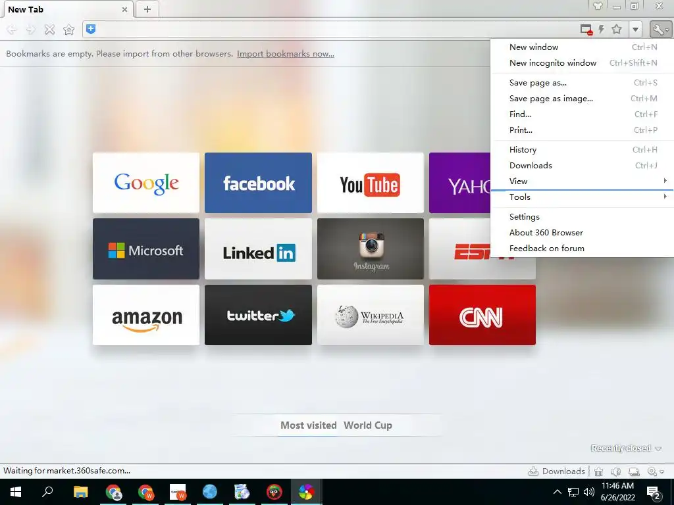This screenshot has height=505, width=674.
Task: Select the New Tab tab
Action: [x=66, y=9]
